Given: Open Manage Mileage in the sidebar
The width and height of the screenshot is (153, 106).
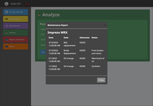Looking at the screenshot, I should pyautogui.click(x=16, y=12).
